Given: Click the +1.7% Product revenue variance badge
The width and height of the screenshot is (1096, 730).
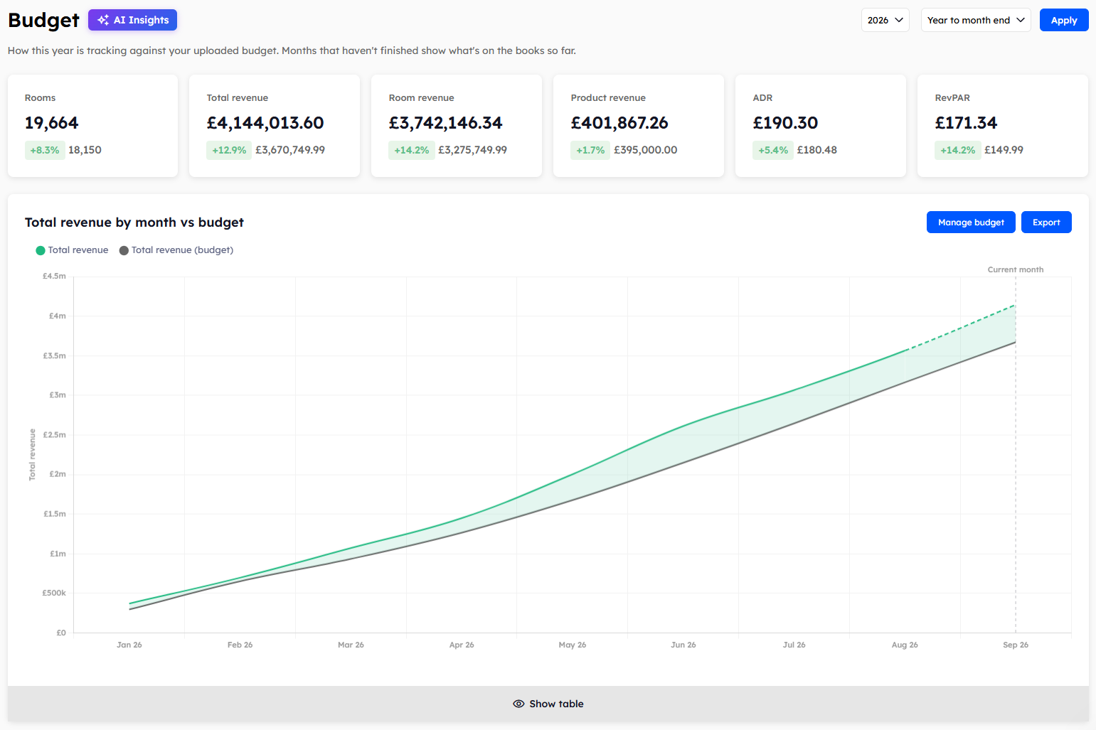Looking at the screenshot, I should (x=590, y=150).
